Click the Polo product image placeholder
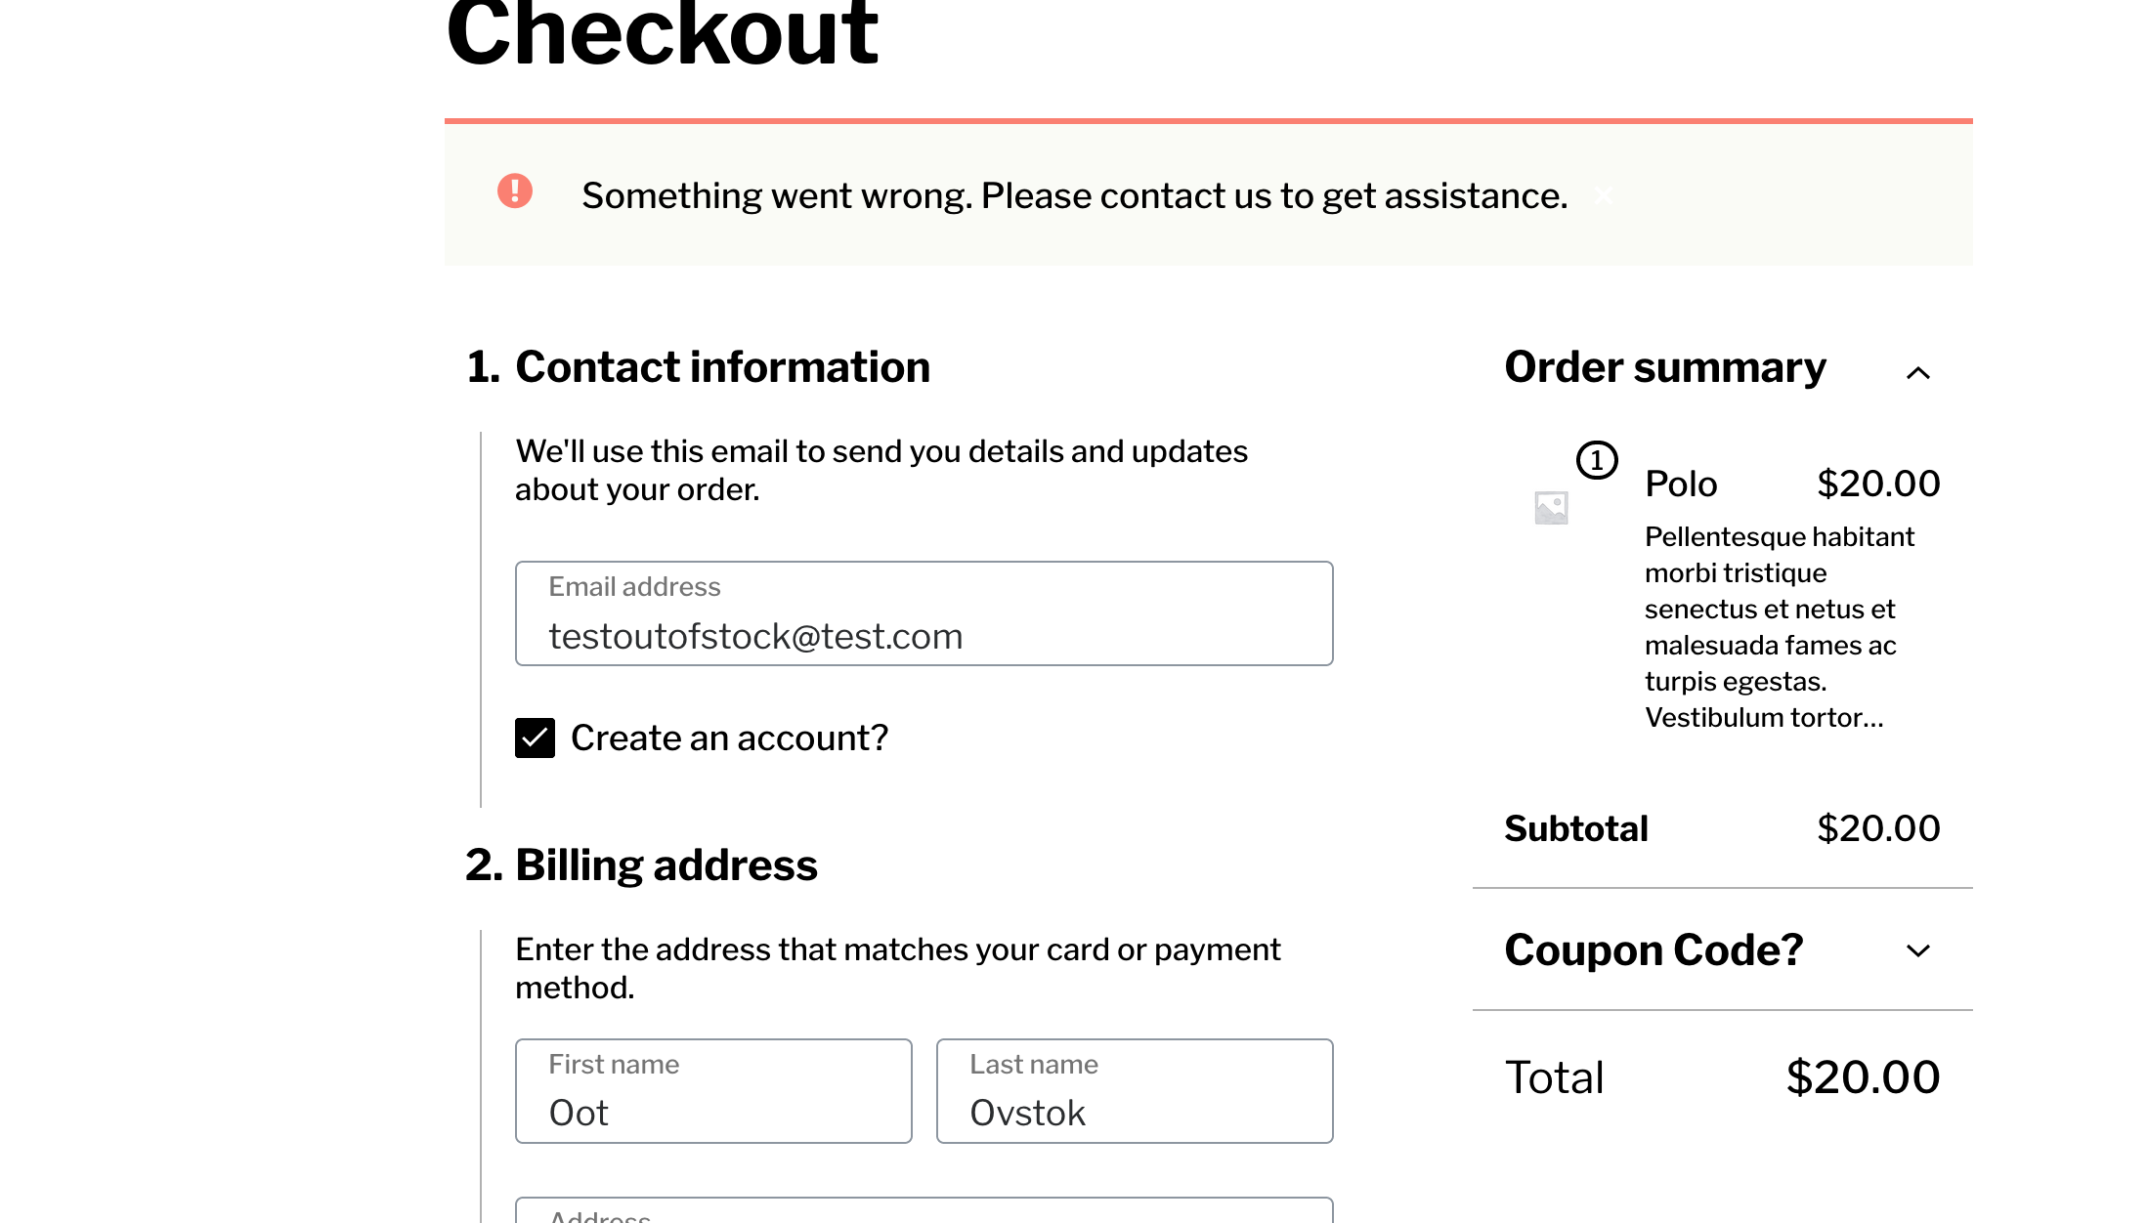This screenshot has width=2148, height=1223. 1552,507
